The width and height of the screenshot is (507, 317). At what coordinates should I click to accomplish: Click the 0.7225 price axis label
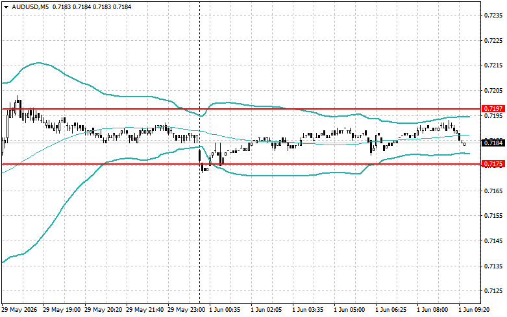pyautogui.click(x=494, y=40)
